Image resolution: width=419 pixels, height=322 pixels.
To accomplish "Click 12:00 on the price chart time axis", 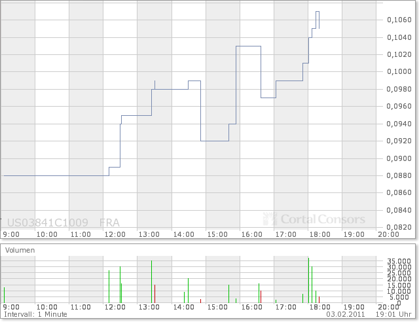I will 115,234.
